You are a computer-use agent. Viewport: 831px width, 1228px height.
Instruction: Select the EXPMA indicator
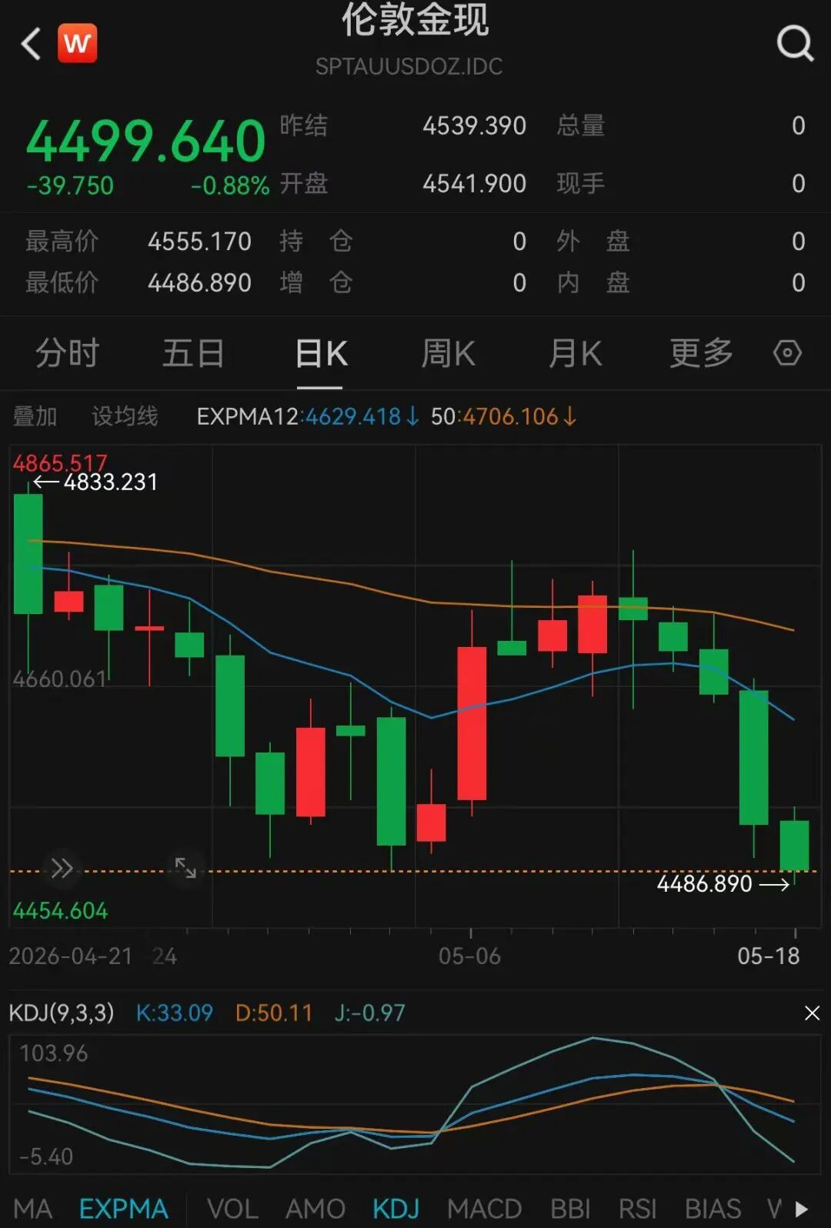pos(124,1208)
